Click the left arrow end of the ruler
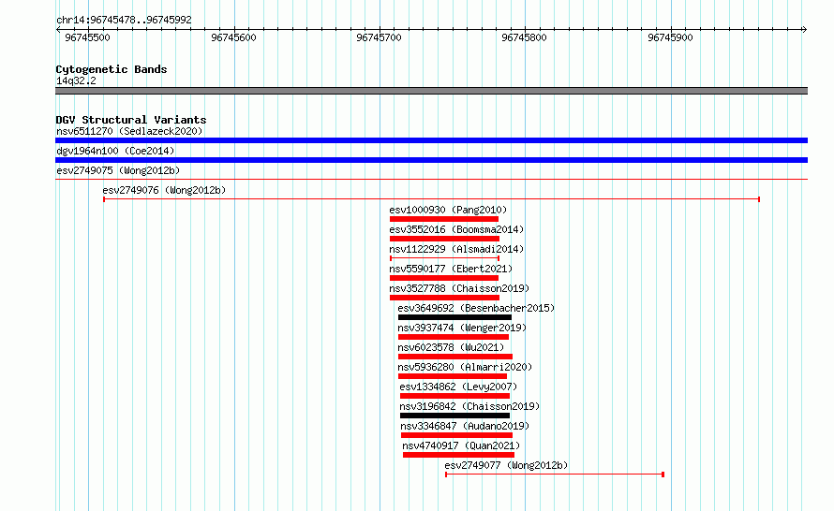This screenshot has height=511, width=834. (58, 30)
